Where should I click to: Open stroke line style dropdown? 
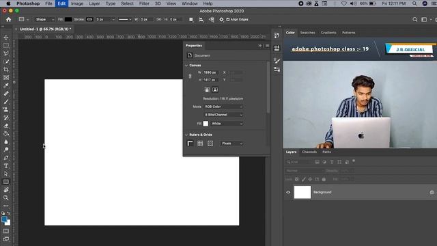tap(124, 20)
